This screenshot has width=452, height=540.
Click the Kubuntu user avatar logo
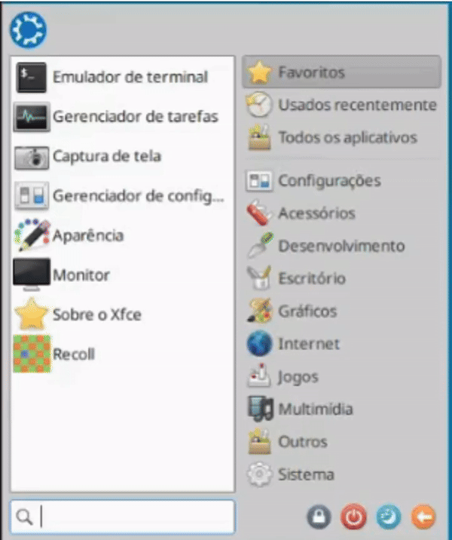(28, 30)
